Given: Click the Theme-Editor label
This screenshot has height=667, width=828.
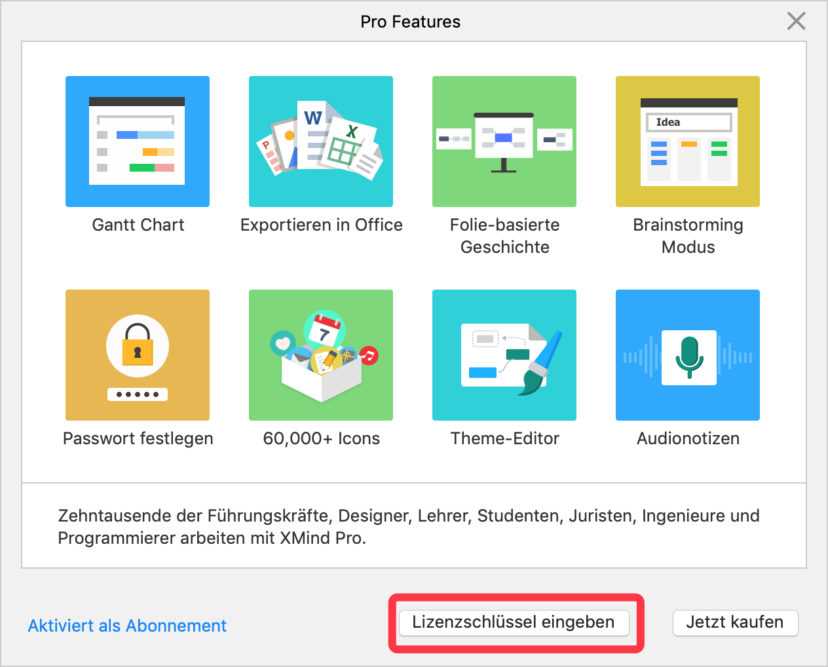Looking at the screenshot, I should pos(505,438).
